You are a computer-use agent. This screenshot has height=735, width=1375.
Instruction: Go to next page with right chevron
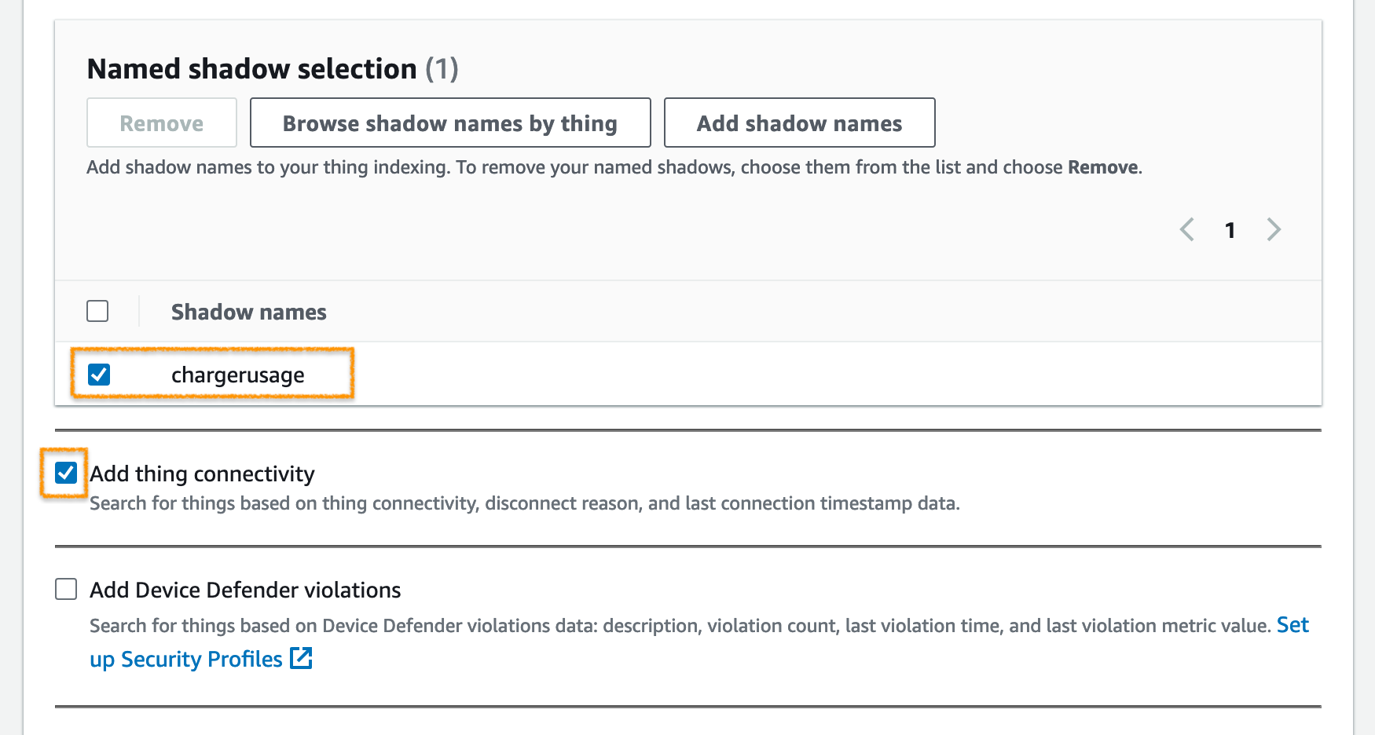(1274, 230)
